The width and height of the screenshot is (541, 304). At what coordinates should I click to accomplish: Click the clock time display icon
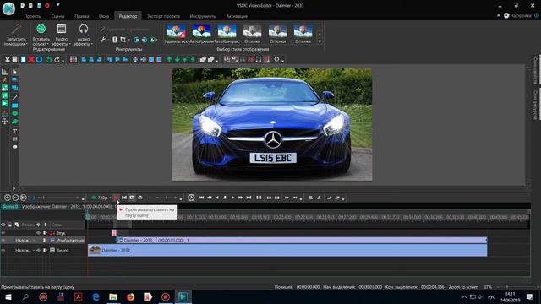coord(191,198)
